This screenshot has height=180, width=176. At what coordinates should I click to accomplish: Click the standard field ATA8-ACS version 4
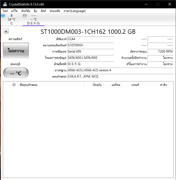tap(120, 70)
